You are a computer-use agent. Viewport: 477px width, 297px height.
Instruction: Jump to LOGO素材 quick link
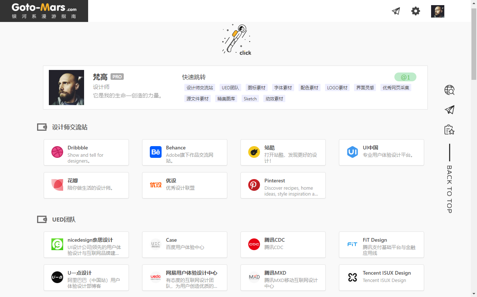tap(337, 88)
